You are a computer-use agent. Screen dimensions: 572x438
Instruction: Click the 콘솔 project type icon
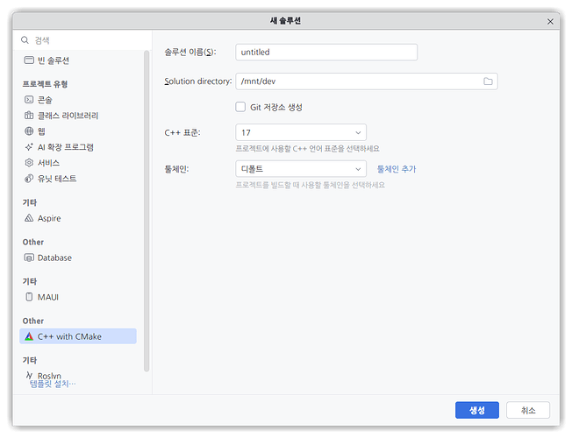(29, 100)
